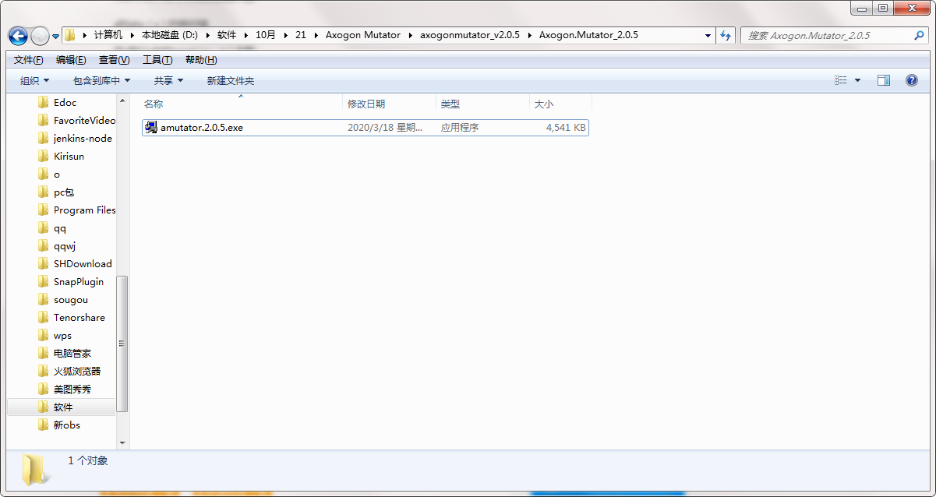The height and width of the screenshot is (497, 936).
Task: Open the 组织 dropdown
Action: point(34,80)
